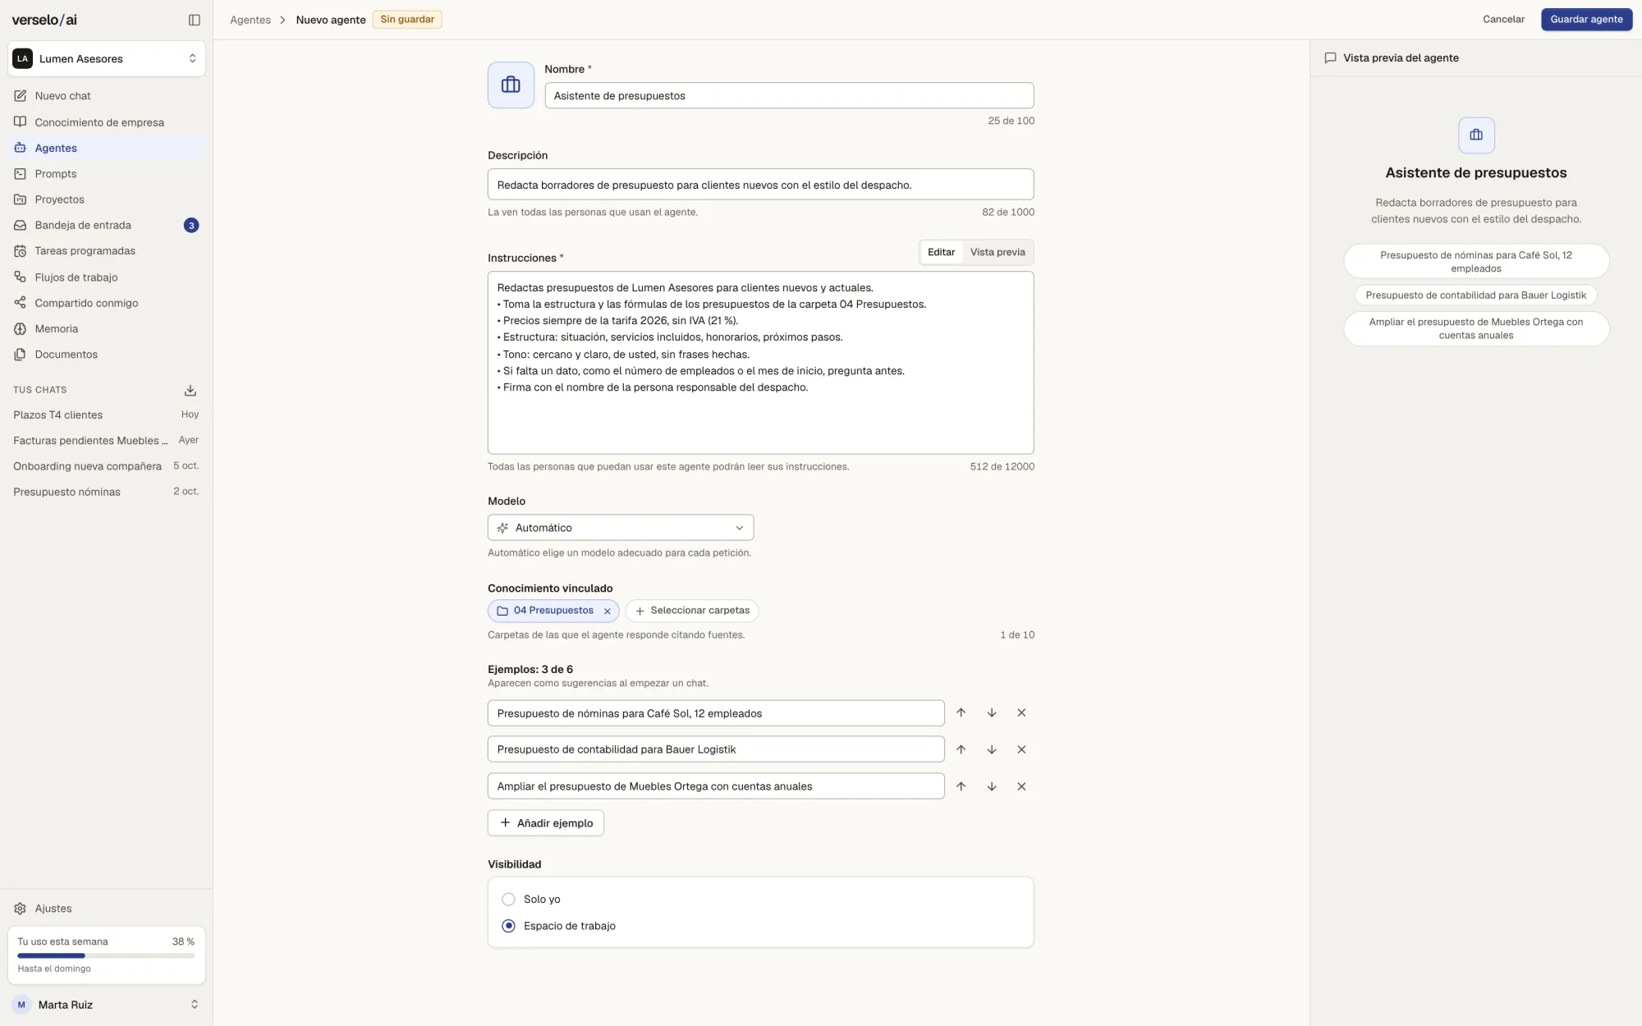Image resolution: width=1642 pixels, height=1026 pixels.
Task: Switch instructions to Vista previa
Action: [998, 252]
